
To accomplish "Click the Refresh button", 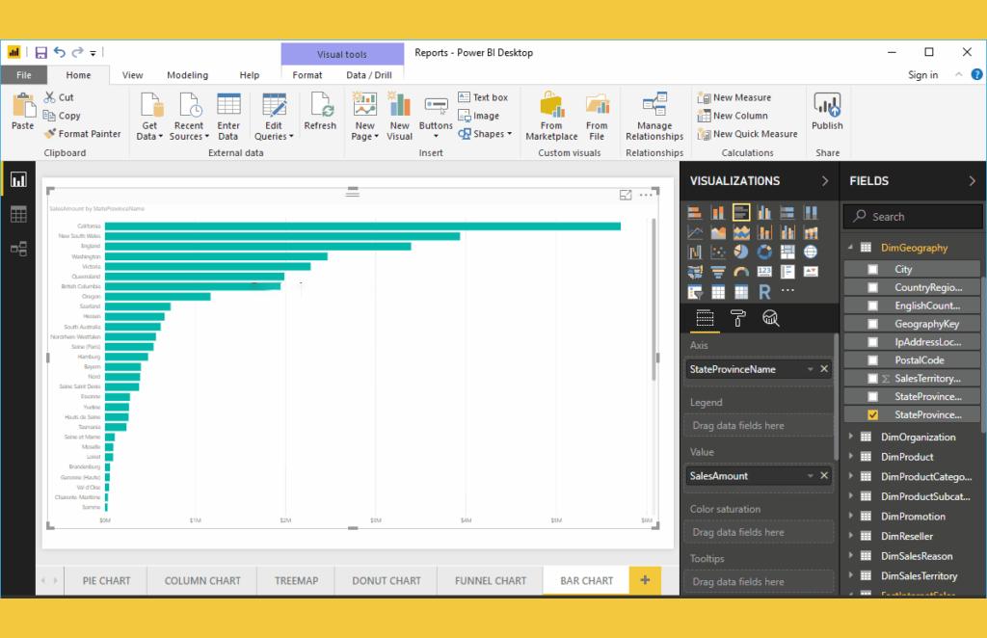I will pyautogui.click(x=320, y=112).
